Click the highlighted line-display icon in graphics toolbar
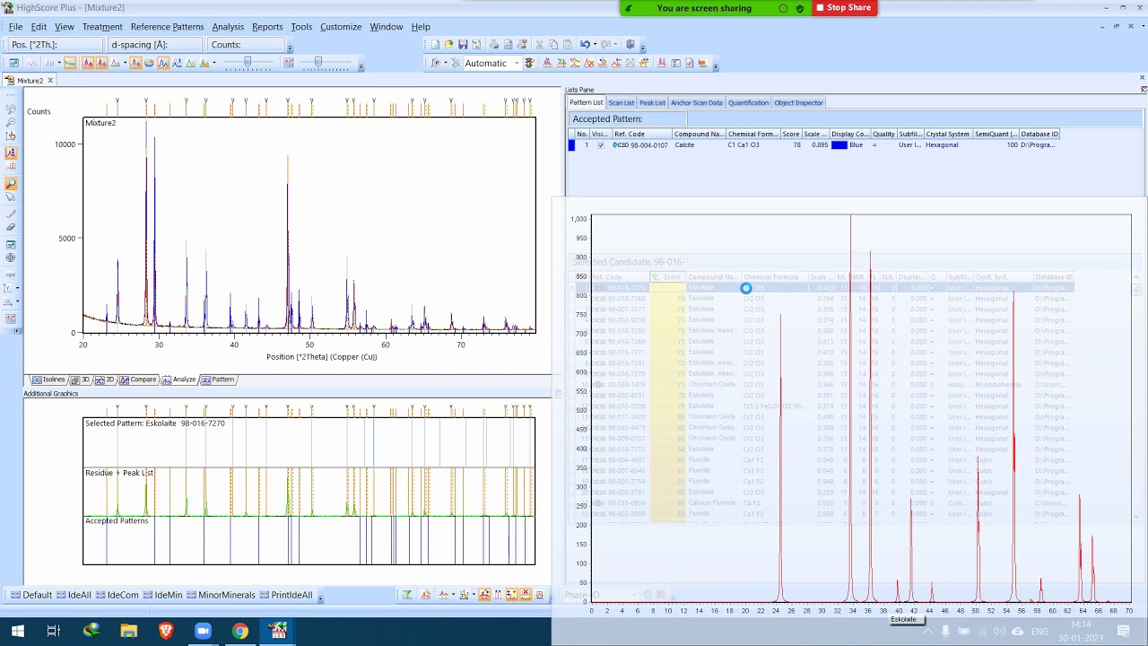Image resolution: width=1148 pixels, height=646 pixels. [163, 63]
